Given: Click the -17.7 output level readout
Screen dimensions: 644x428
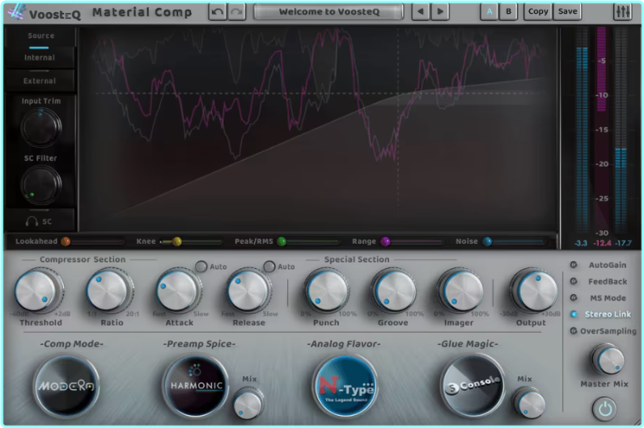Looking at the screenshot, I should click(x=624, y=243).
